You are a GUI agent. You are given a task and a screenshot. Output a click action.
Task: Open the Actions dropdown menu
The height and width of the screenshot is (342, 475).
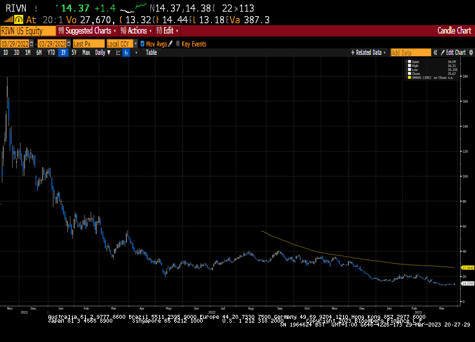tap(136, 31)
